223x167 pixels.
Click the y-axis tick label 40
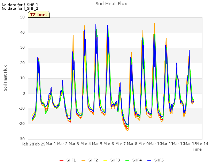coord(22,32)
